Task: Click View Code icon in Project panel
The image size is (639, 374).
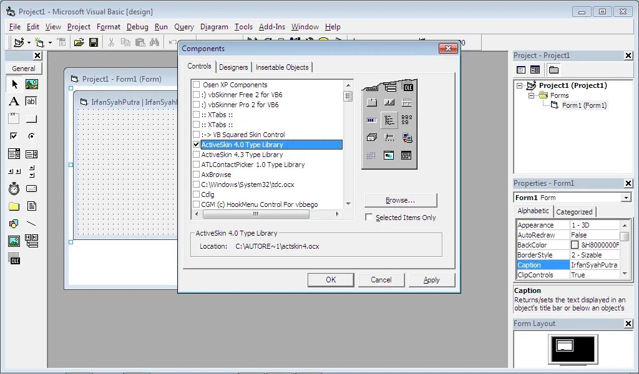Action: (x=521, y=70)
